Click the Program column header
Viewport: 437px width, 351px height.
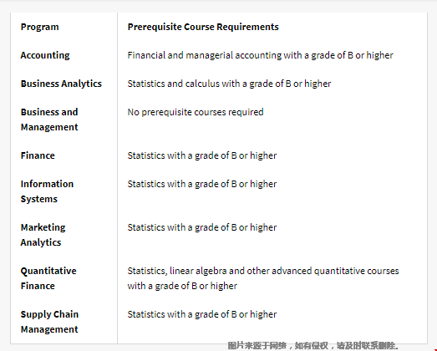[x=39, y=27]
